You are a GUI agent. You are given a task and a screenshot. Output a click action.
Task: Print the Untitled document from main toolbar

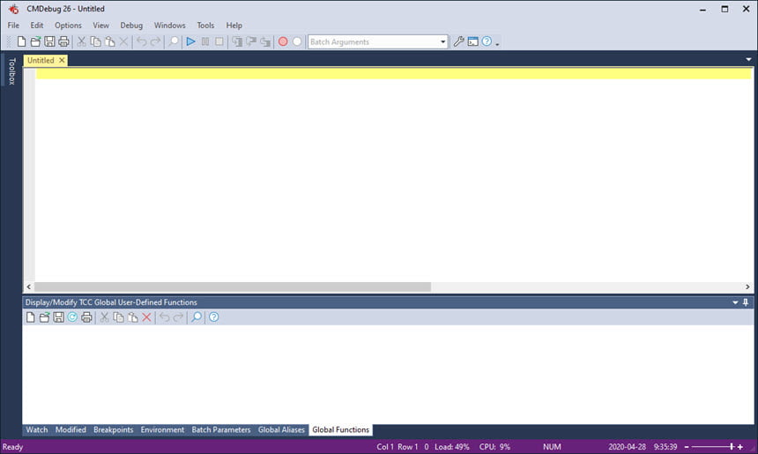point(63,41)
